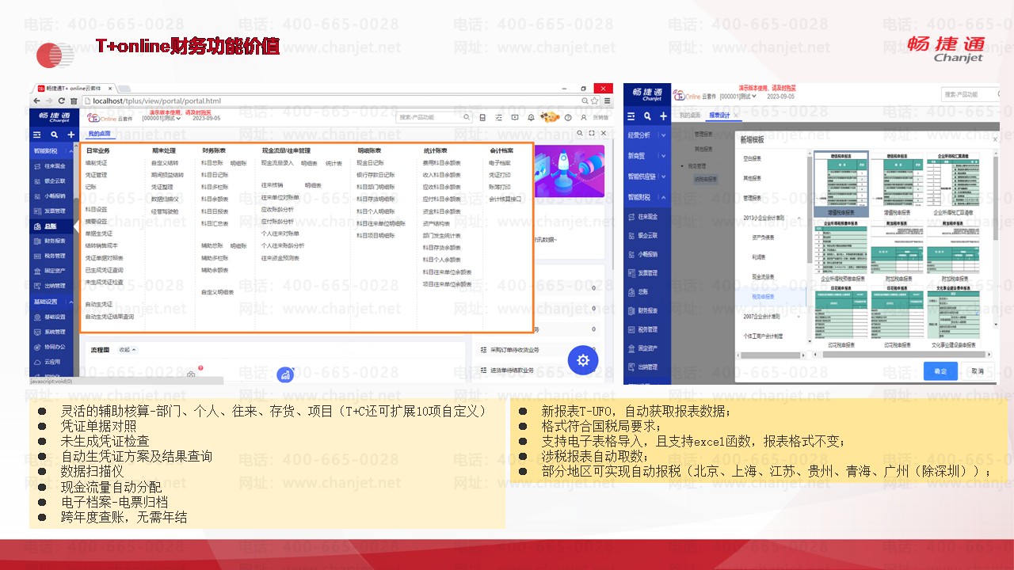Collapse the 流程图 panel with 收起
Image resolution: width=1014 pixels, height=570 pixels.
coord(128,349)
